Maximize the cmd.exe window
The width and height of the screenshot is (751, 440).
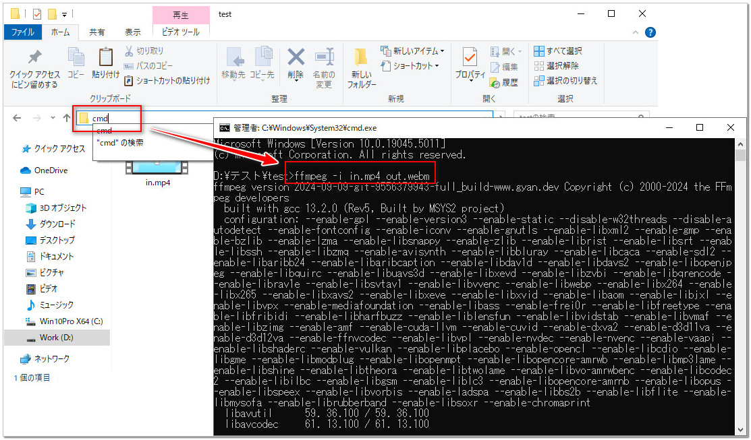(x=699, y=127)
